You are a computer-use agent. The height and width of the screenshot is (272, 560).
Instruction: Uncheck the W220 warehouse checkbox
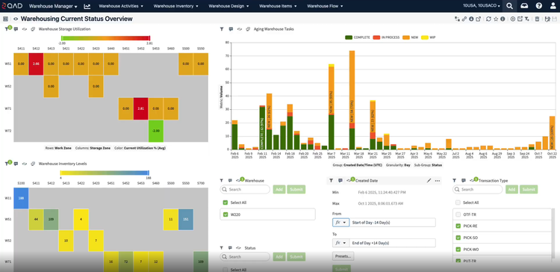point(225,214)
